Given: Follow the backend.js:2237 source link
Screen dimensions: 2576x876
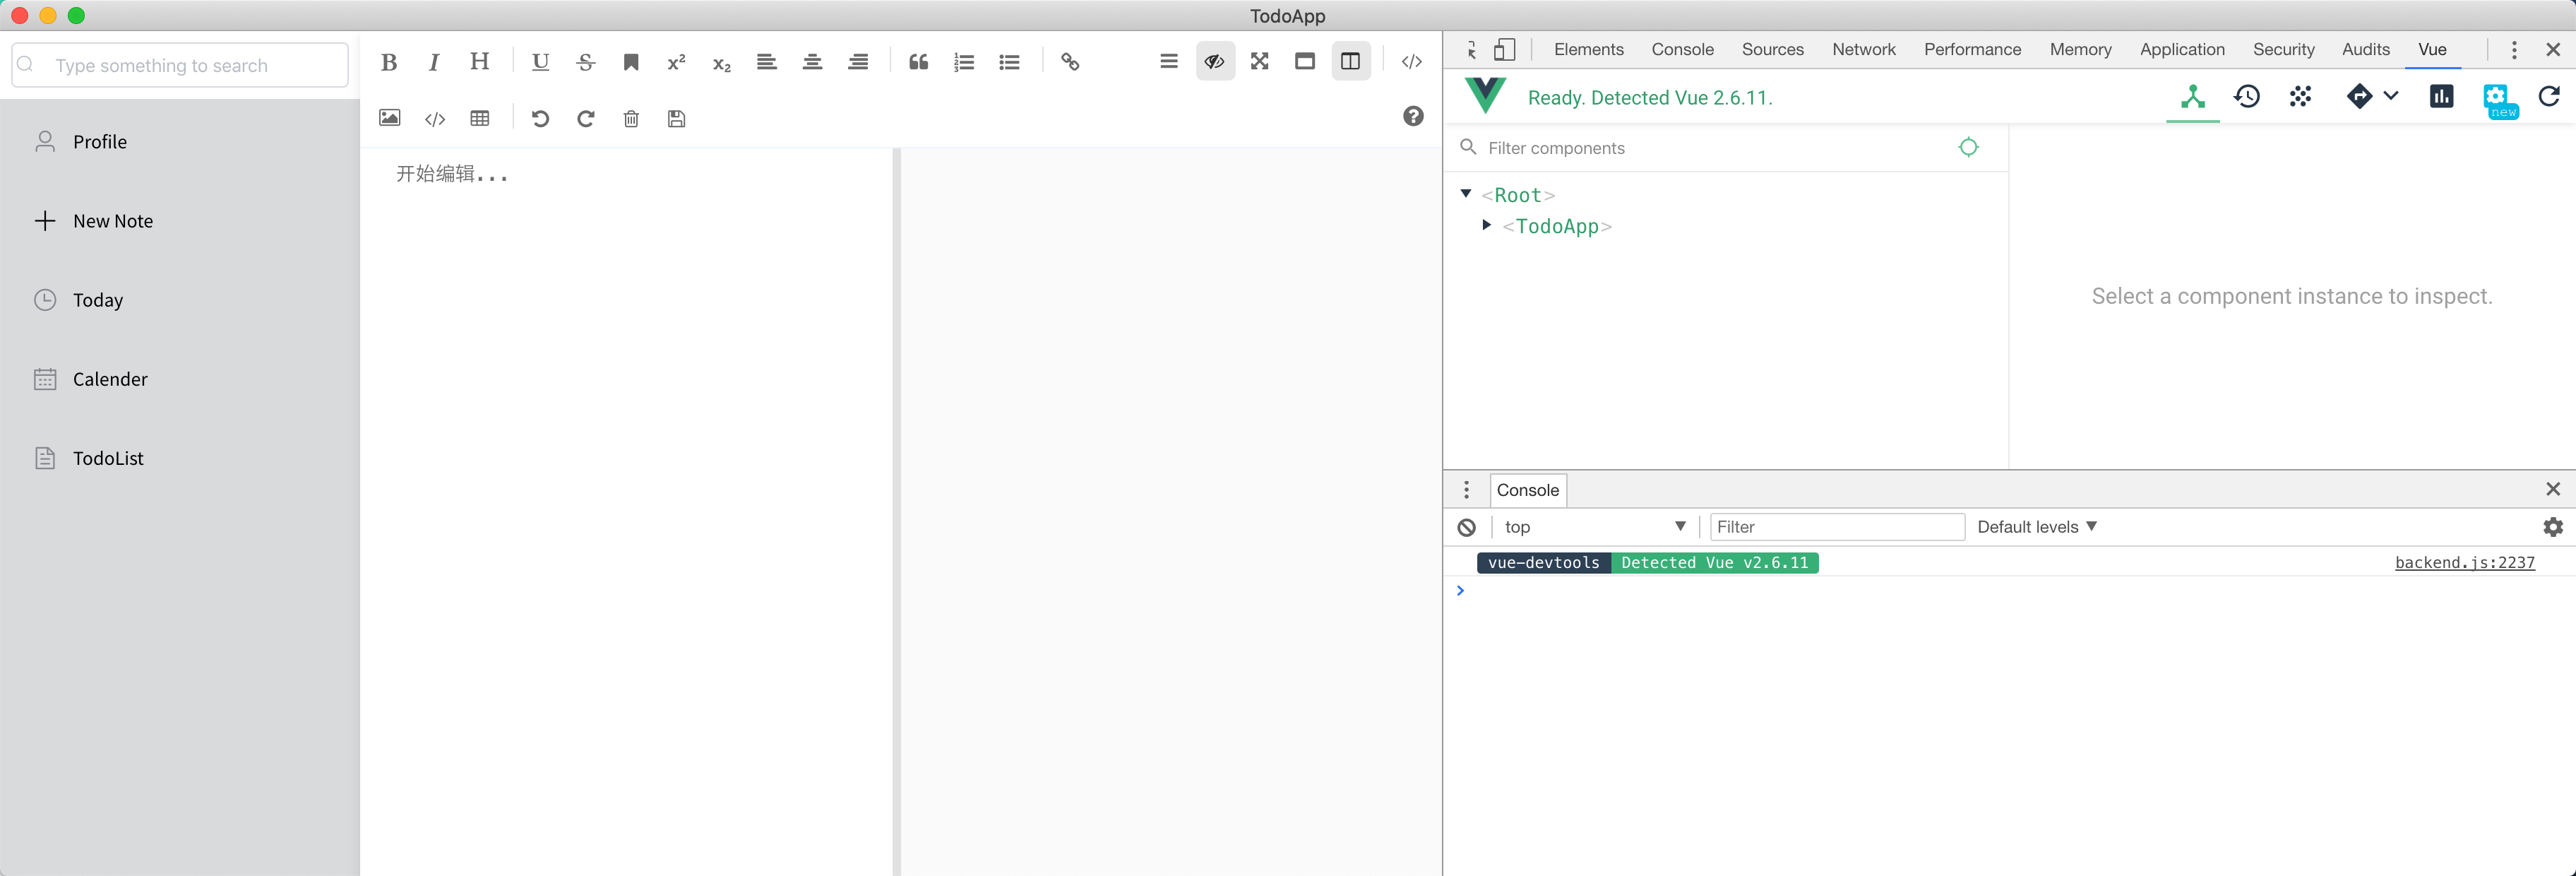Looking at the screenshot, I should (2464, 562).
